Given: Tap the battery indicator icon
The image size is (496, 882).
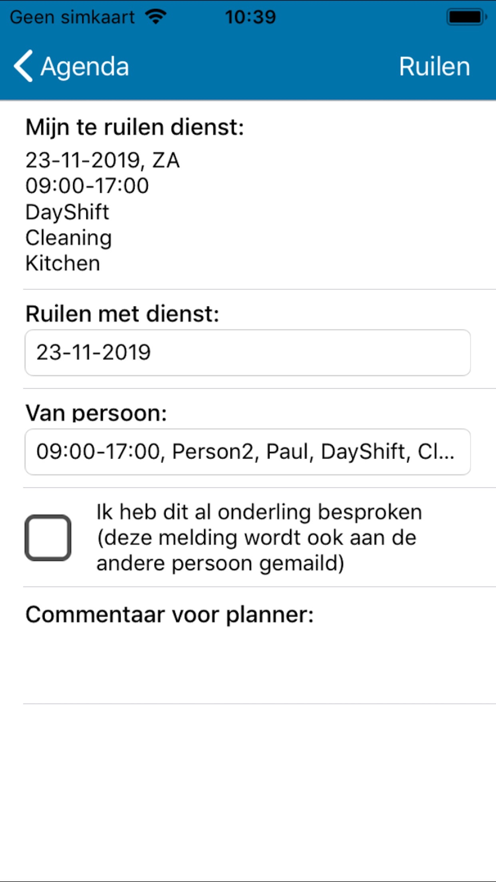Looking at the screenshot, I should (x=466, y=17).
